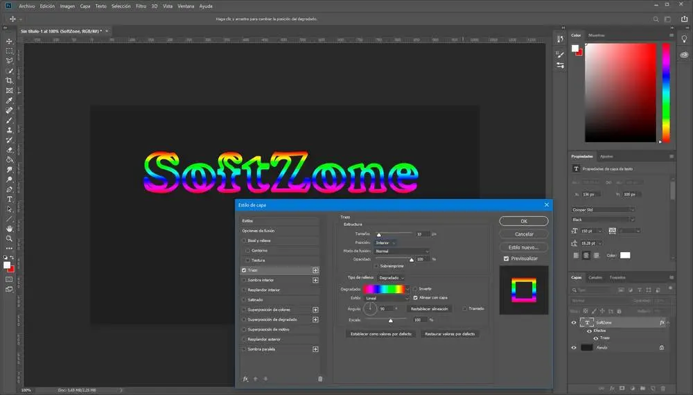Switch to the Muestras tab
The image size is (693, 395).
click(596, 35)
